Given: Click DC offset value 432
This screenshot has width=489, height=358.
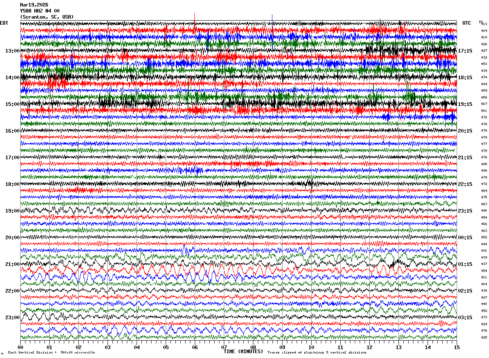Looking at the screenshot, I should click(484, 57).
